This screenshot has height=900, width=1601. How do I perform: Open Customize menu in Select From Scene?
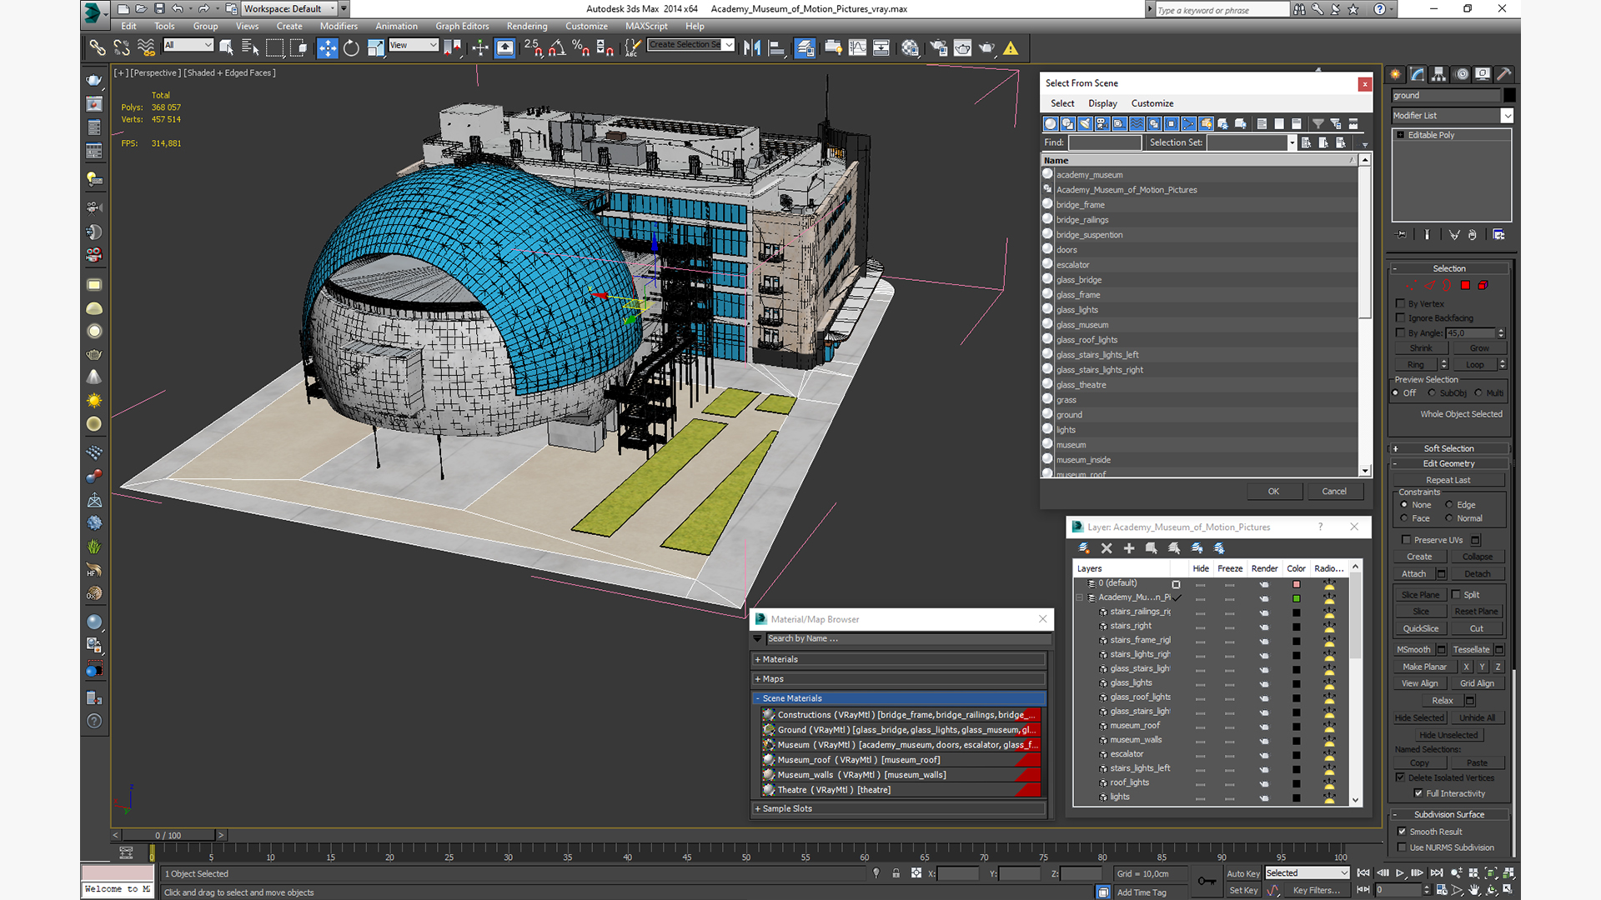1152,103
